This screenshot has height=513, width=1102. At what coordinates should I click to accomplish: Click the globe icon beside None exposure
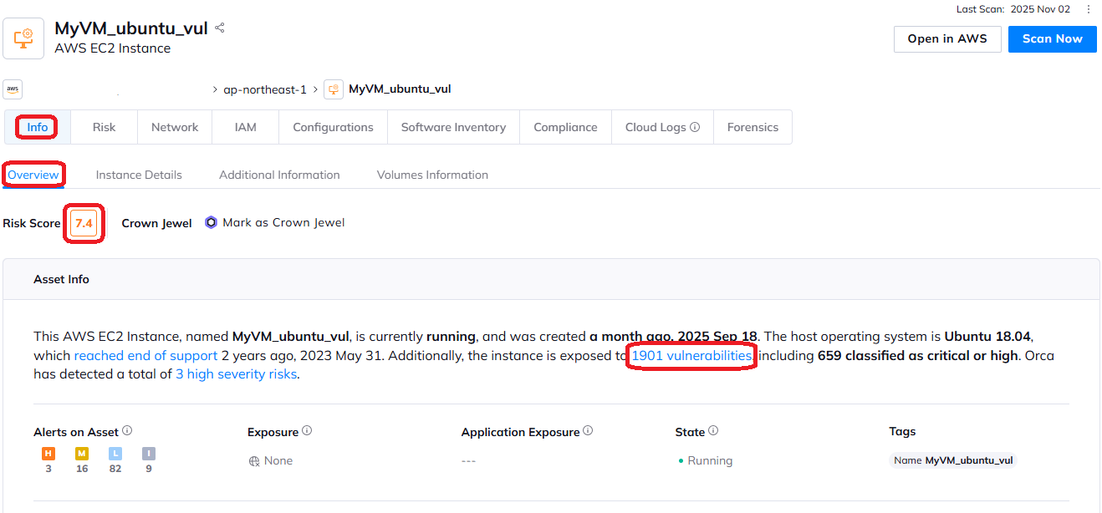tap(254, 461)
